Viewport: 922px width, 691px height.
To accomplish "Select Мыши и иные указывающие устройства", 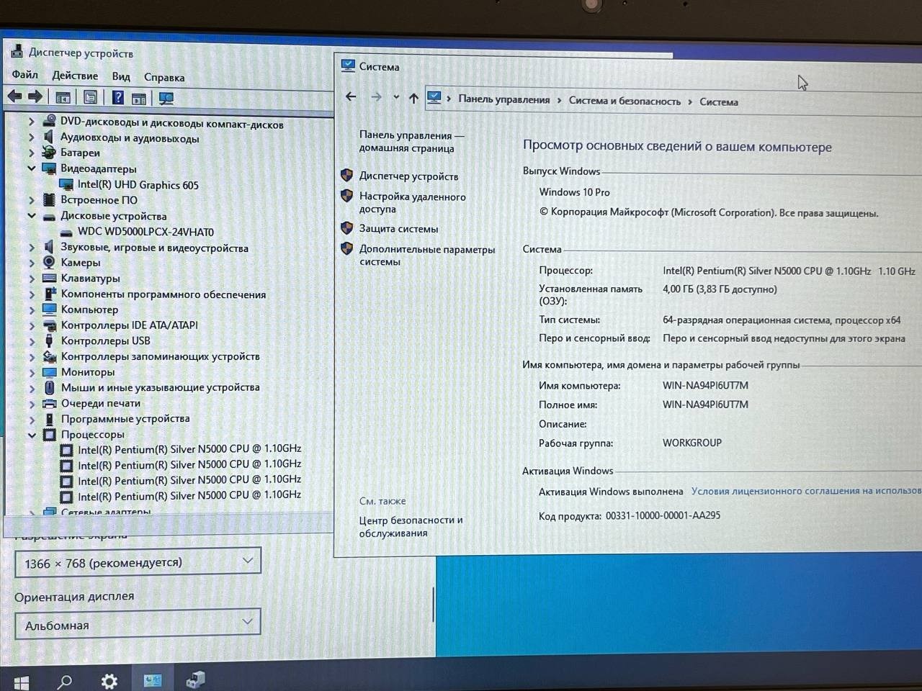I will [x=160, y=387].
